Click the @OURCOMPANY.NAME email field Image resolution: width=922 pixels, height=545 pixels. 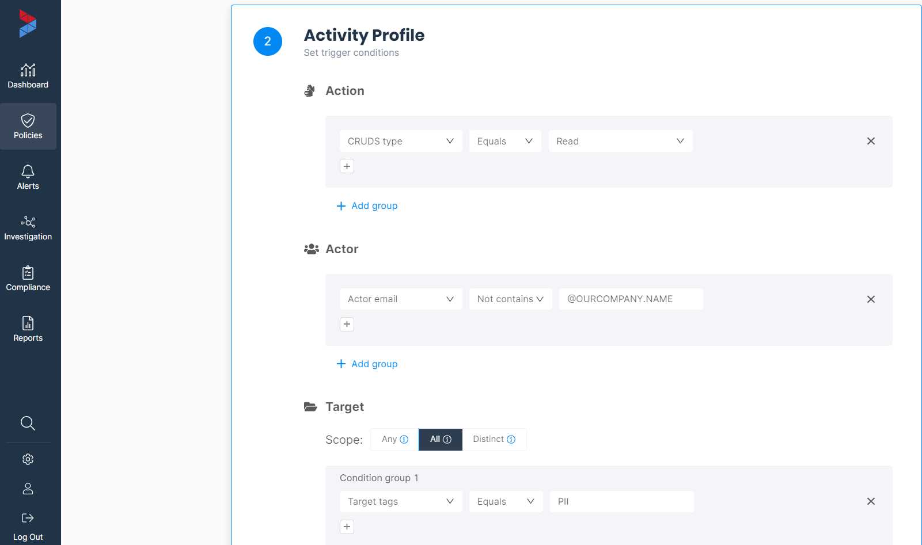631,299
